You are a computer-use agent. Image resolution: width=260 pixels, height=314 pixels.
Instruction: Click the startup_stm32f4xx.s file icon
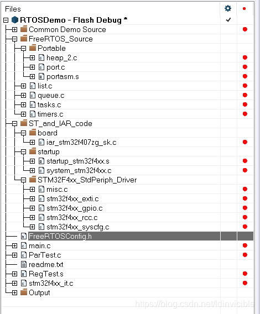point(41,161)
